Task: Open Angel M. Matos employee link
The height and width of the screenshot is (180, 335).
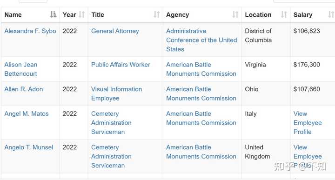Action: pyautogui.click(x=27, y=113)
